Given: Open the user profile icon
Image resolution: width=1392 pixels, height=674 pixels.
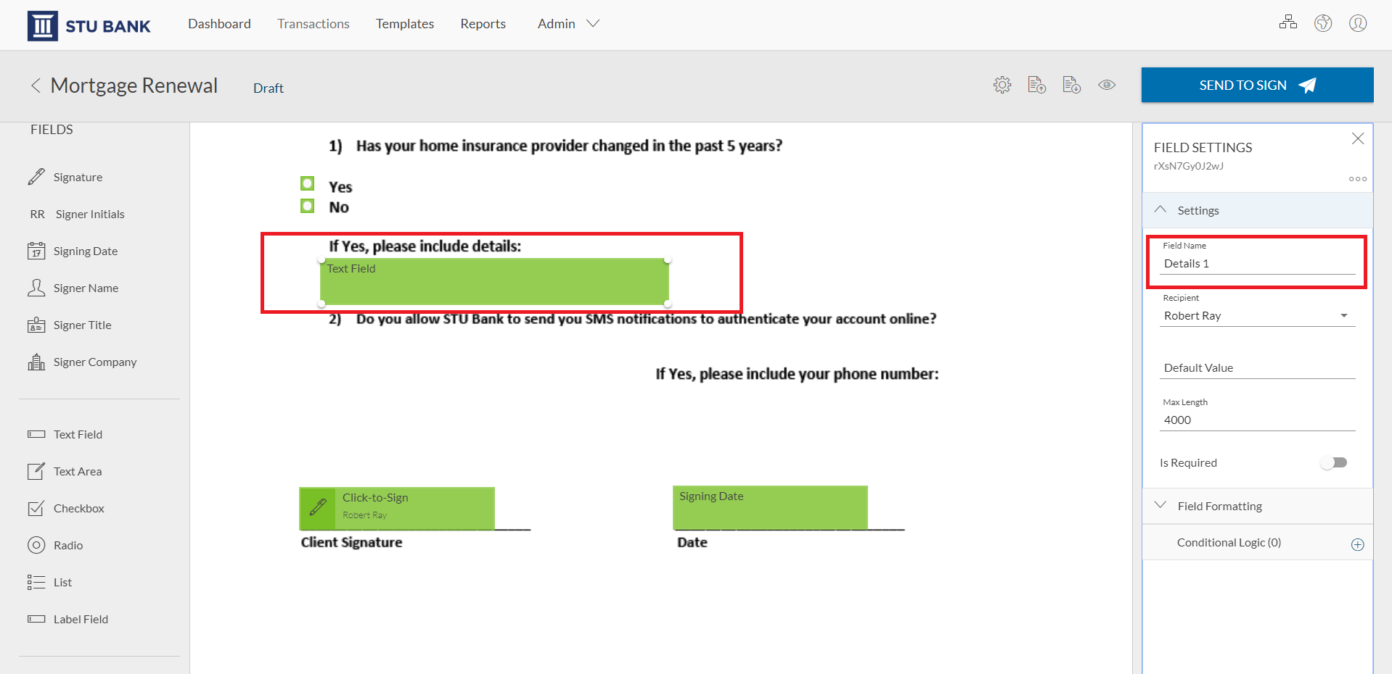Looking at the screenshot, I should [1358, 23].
